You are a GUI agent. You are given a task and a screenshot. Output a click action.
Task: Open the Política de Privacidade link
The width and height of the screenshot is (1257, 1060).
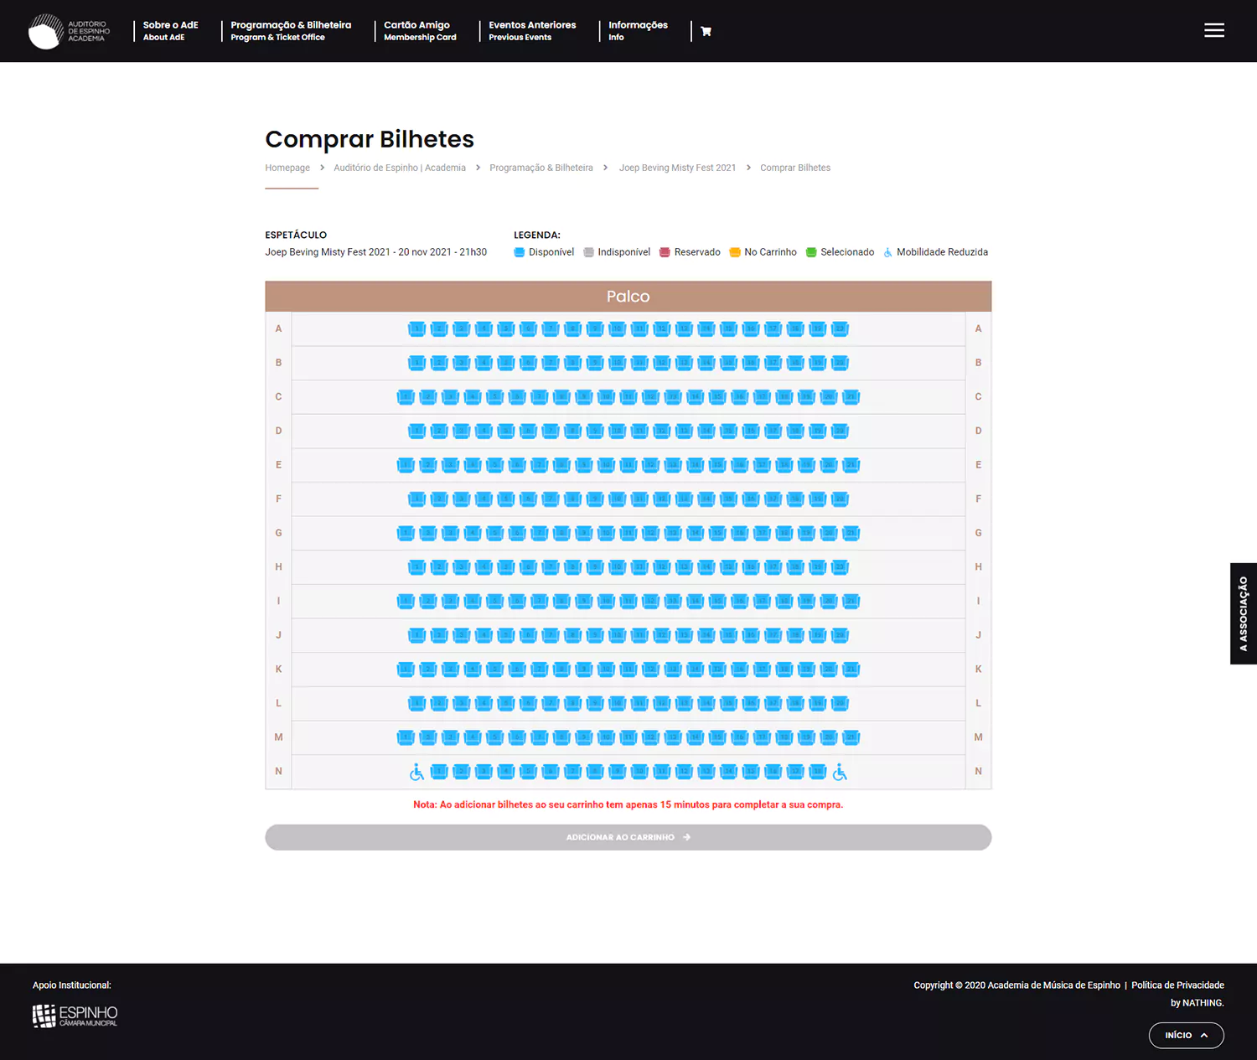1177,985
